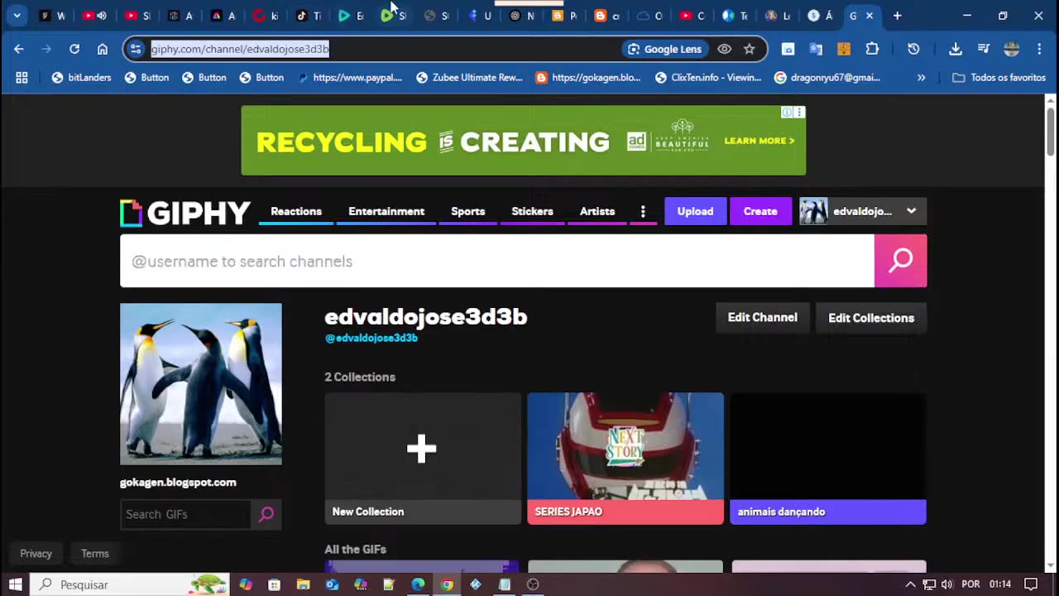Click the pink search magnifier button
1059x596 pixels.
click(x=900, y=261)
